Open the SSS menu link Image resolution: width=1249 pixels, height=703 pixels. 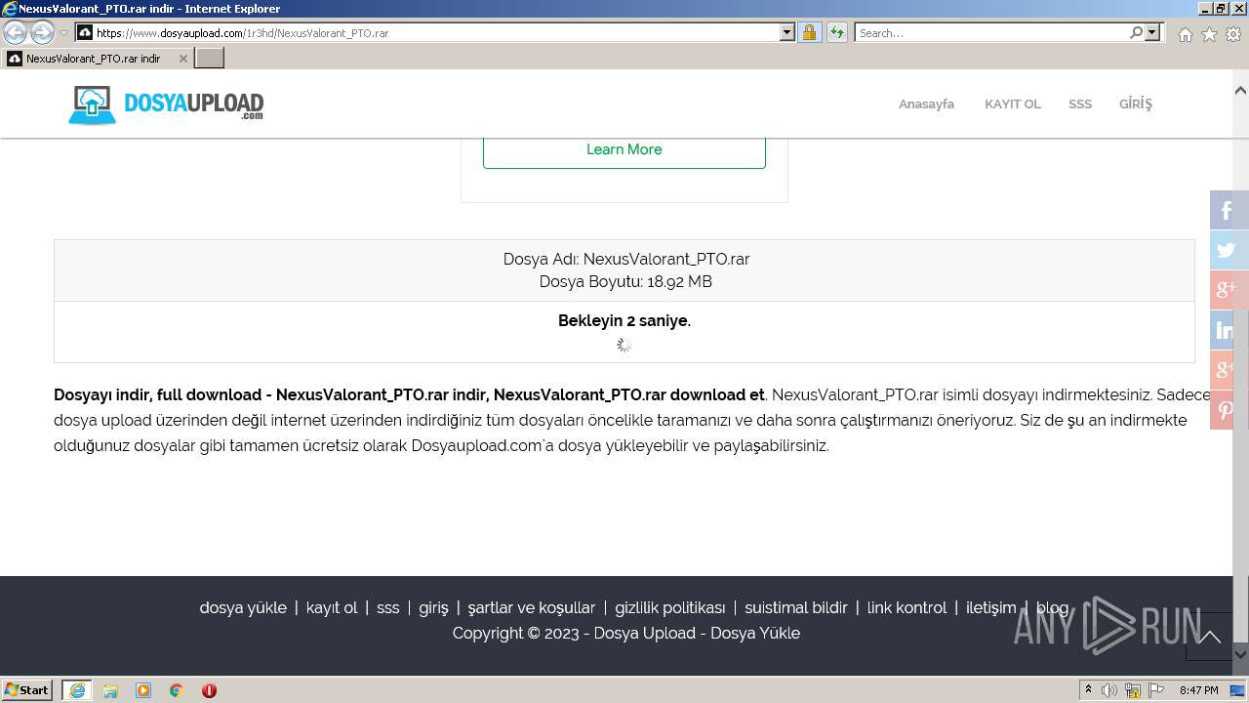(1080, 103)
